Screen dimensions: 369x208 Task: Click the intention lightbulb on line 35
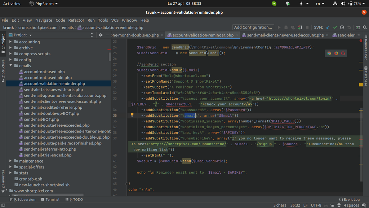pos(132,115)
